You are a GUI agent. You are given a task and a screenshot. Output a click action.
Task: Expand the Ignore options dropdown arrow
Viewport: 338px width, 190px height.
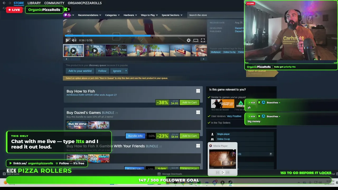(126, 71)
